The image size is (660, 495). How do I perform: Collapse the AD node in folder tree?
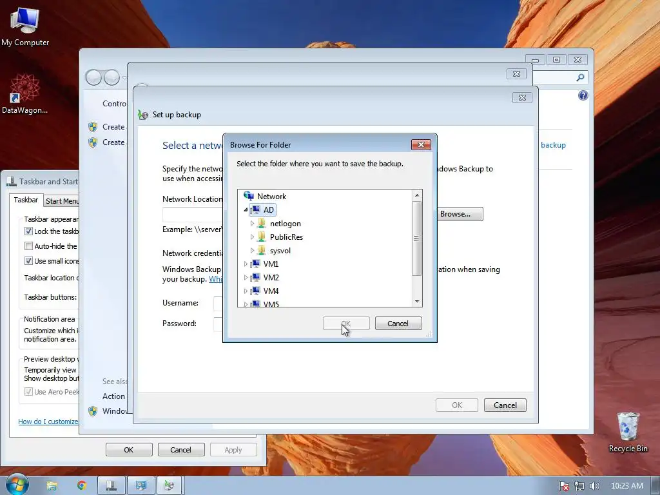(246, 209)
